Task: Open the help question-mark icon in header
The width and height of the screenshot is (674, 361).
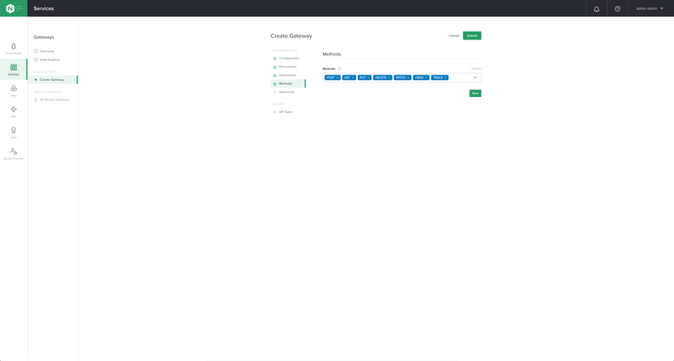Action: point(617,9)
